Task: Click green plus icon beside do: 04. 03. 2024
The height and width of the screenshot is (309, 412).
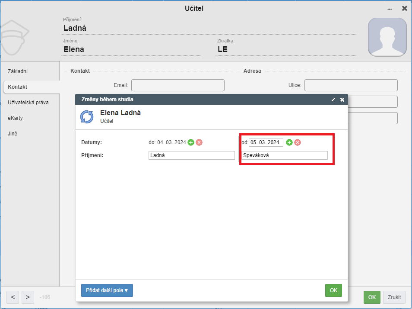Action: pos(191,142)
